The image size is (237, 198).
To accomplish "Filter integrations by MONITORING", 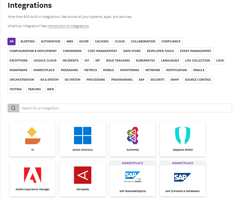I will [130, 70].
